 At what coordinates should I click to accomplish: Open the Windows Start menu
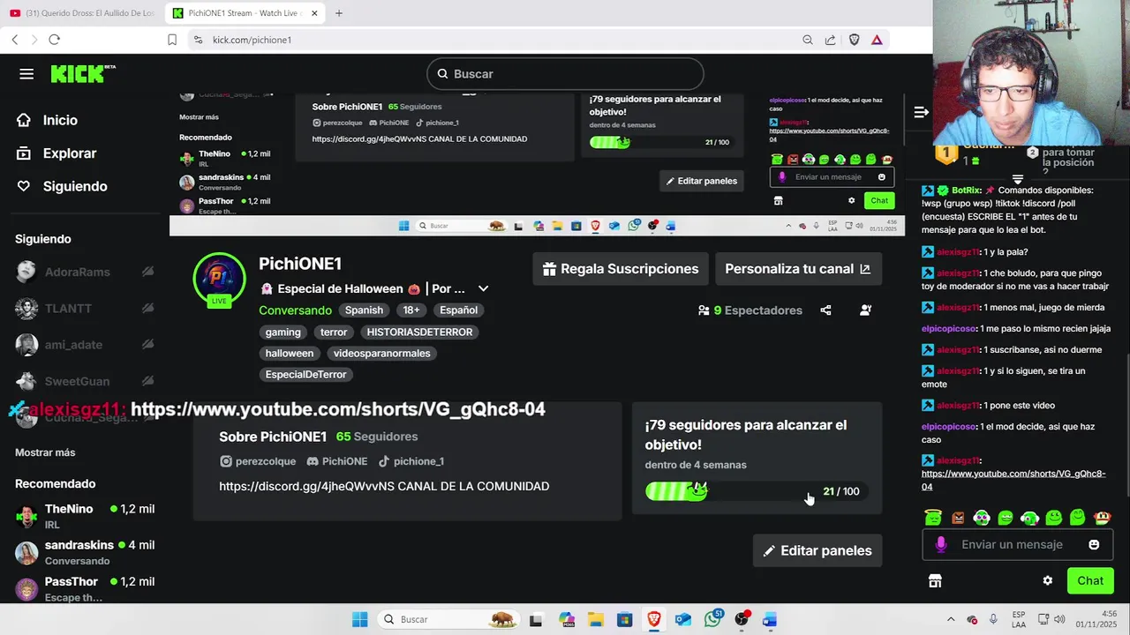point(360,619)
